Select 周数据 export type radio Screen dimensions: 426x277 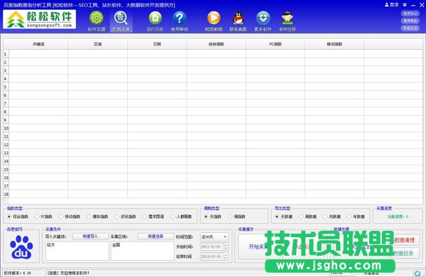(301, 217)
